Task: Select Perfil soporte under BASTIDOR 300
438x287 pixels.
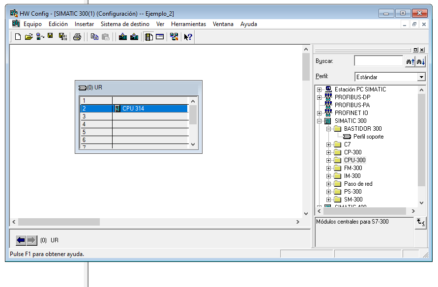Action: 369,137
